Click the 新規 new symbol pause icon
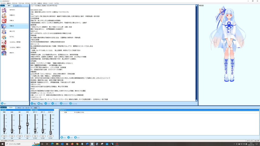The width and height of the screenshot is (260, 146). [x=62, y=137]
